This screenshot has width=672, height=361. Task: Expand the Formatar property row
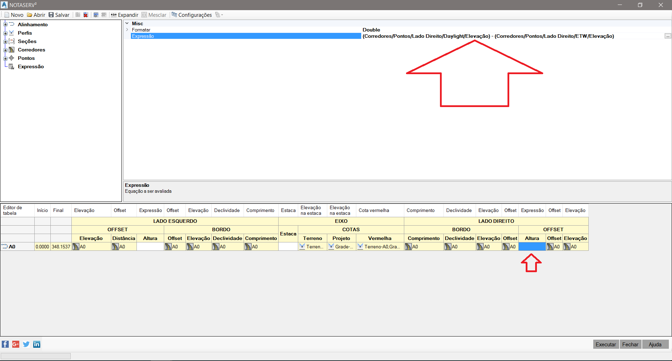tap(127, 30)
